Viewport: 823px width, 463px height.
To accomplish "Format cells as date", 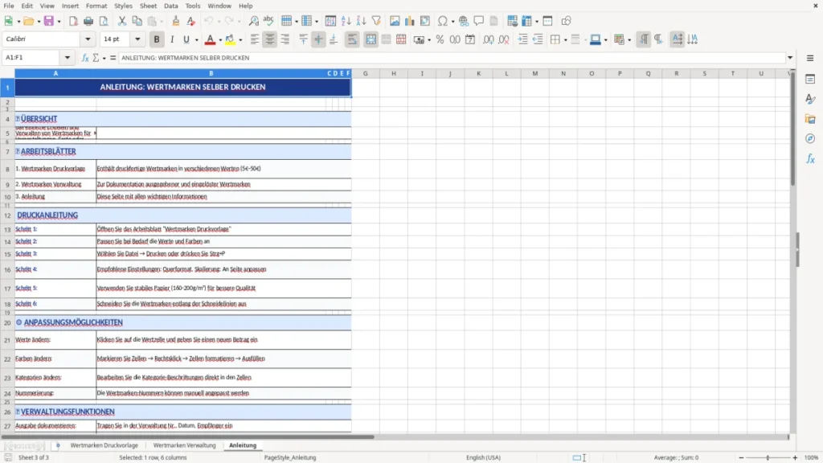I will pos(470,39).
